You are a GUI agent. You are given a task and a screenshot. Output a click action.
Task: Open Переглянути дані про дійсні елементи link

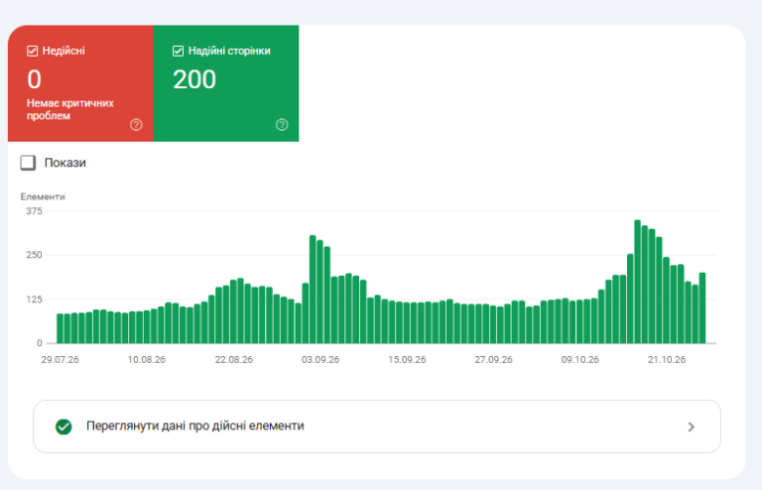point(377,427)
